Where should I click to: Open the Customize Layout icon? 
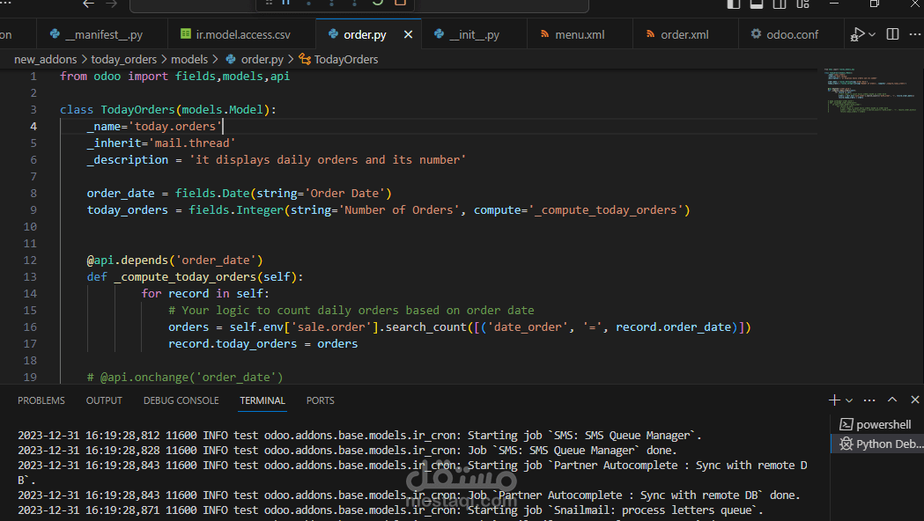coord(803,4)
